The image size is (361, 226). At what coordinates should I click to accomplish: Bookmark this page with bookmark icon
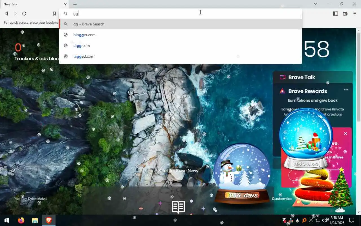pos(54,14)
